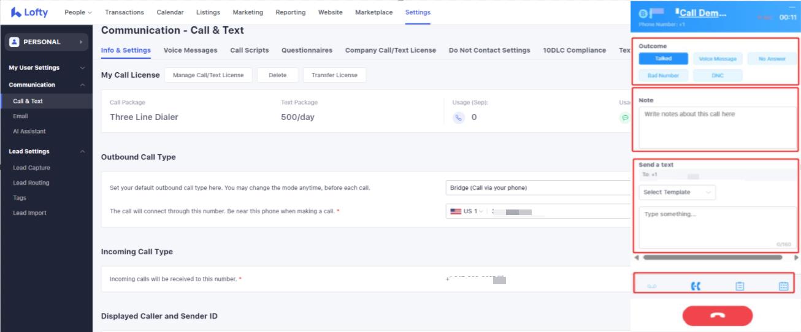Open the US 1 country code dropdown

467,211
